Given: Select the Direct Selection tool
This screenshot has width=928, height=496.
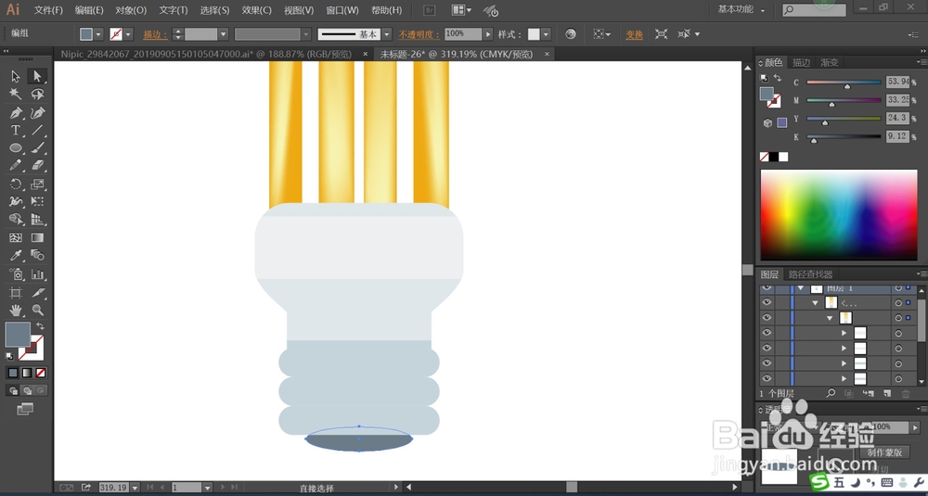Looking at the screenshot, I should (x=37, y=76).
